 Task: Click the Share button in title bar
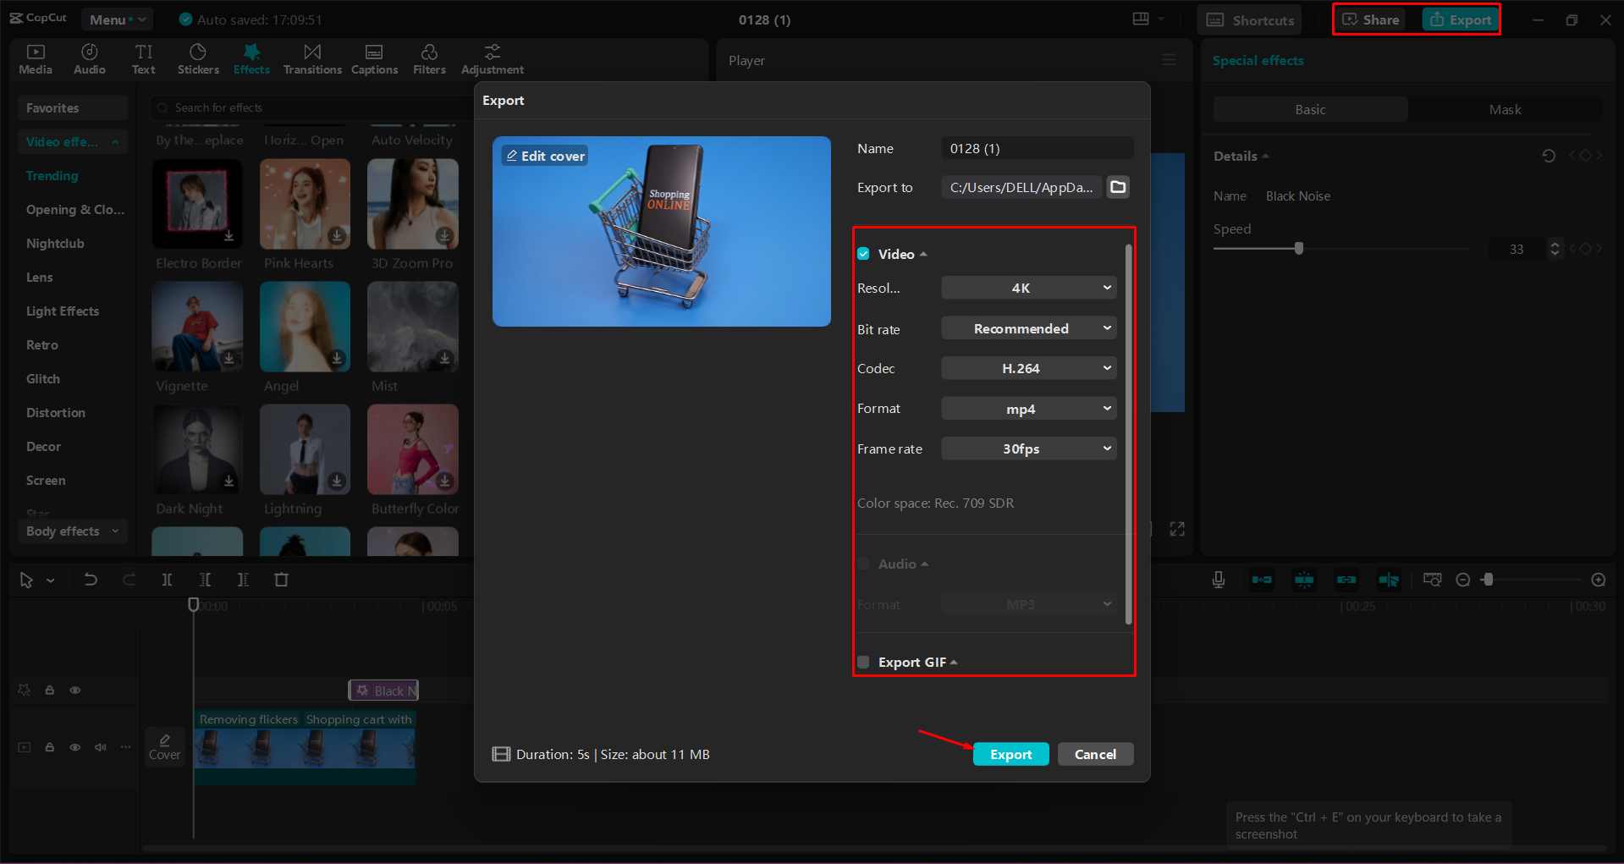coord(1371,19)
